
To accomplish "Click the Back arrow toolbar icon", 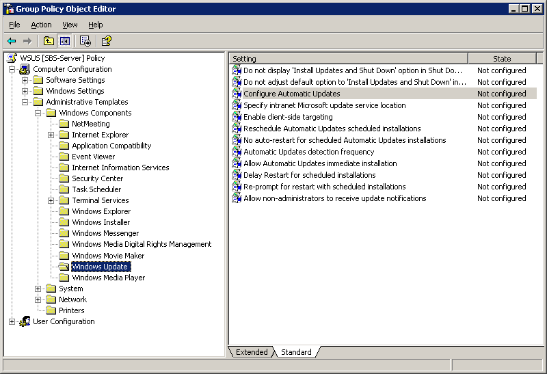I will tap(12, 41).
